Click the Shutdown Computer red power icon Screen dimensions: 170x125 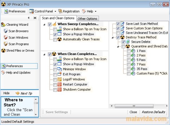pos(59,89)
